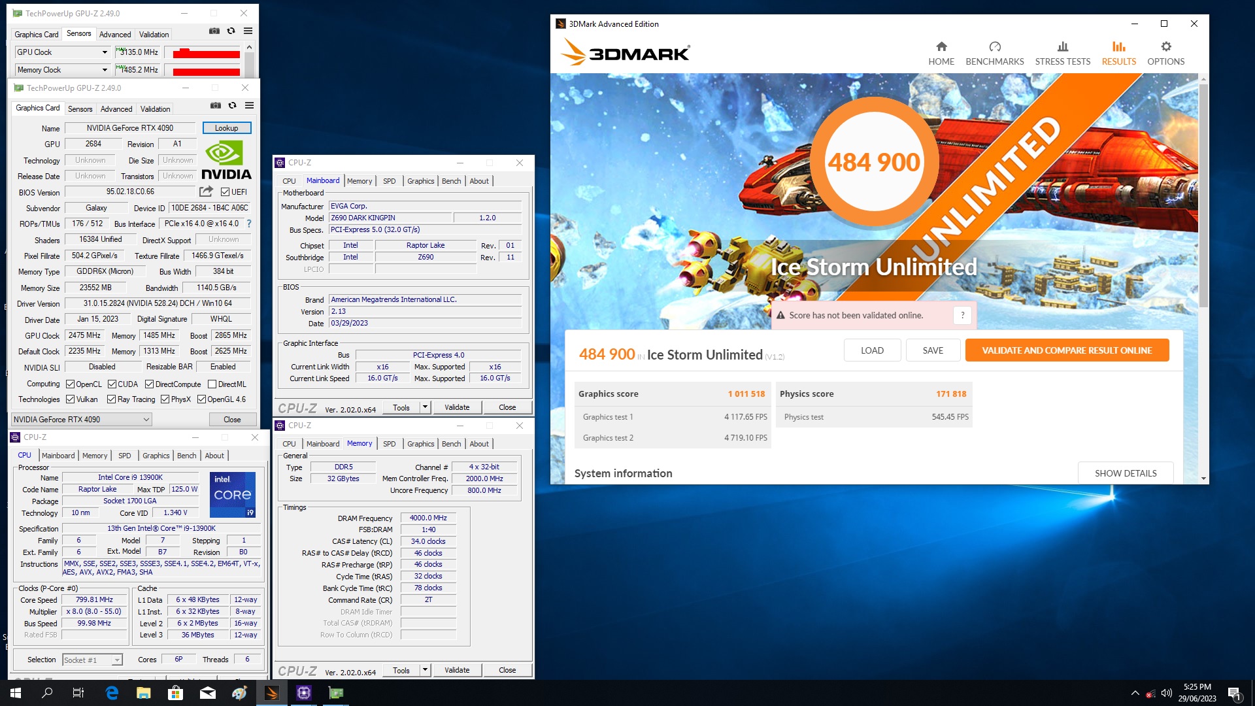Click SHOW DETAILS for System information
The width and height of the screenshot is (1255, 706).
(1126, 473)
